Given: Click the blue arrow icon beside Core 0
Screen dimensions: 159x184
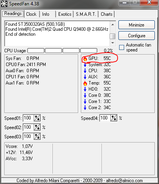Looking at the screenshot, I should (85, 95).
